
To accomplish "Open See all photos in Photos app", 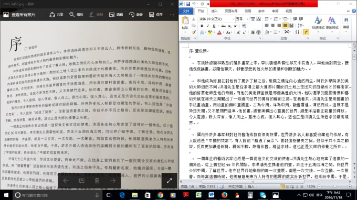I will click(19, 15).
